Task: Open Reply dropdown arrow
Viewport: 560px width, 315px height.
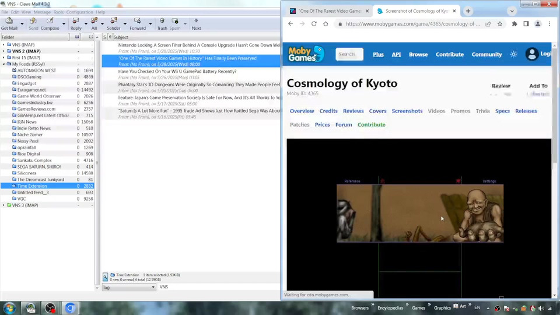Action: tap(86, 24)
